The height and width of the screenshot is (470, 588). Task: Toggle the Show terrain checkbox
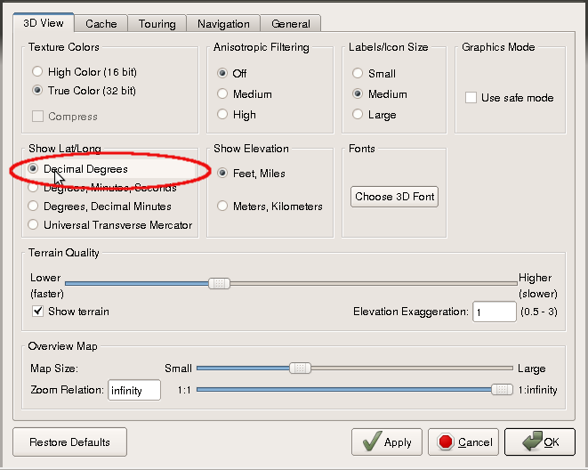click(38, 312)
